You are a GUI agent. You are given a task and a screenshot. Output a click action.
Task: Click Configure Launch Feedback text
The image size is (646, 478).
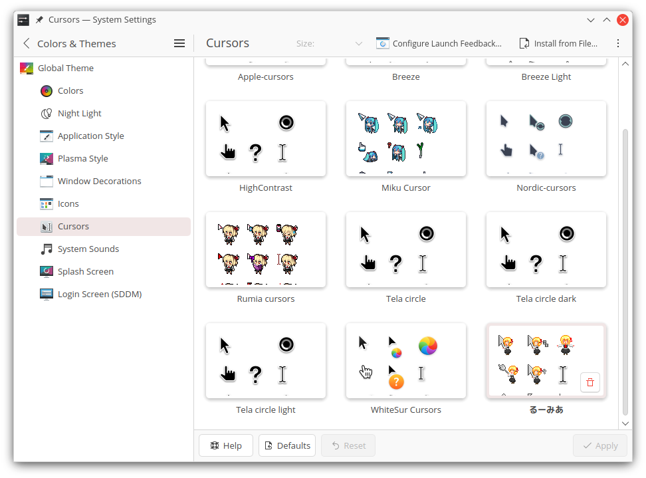click(x=447, y=43)
